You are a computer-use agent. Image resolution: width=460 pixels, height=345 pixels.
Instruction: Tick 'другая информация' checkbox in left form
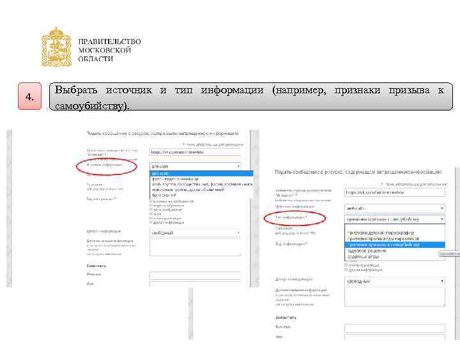pos(151,222)
